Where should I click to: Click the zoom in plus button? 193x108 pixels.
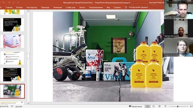[188, 106]
